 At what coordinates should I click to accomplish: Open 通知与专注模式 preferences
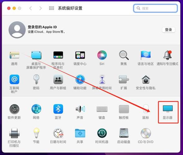pyautogui.click(x=167, y=55)
